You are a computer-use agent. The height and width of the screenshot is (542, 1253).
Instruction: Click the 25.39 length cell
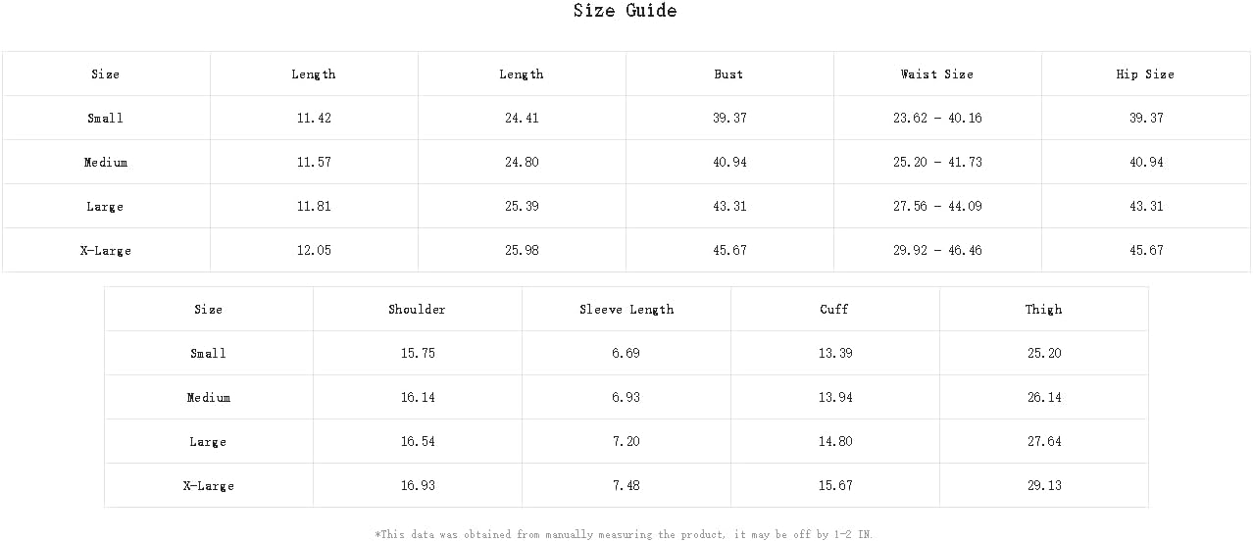tap(522, 207)
